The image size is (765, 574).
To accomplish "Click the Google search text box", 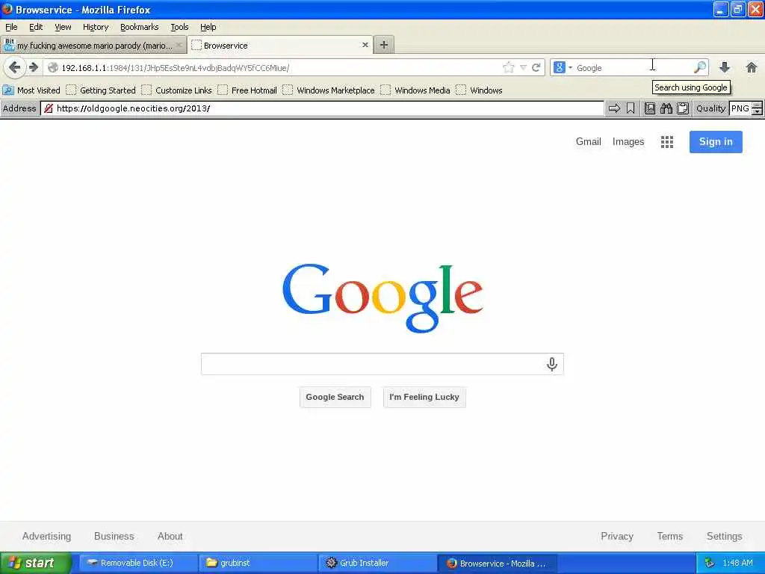I will tap(382, 364).
